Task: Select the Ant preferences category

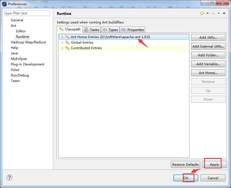Action: [13, 26]
